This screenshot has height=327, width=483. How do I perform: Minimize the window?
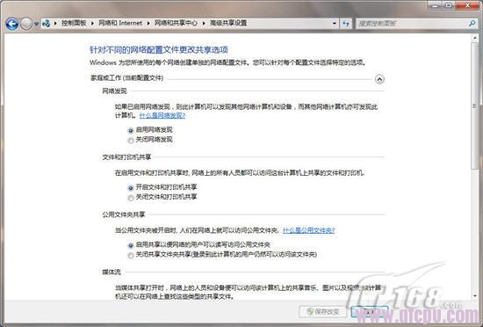(435, 5)
